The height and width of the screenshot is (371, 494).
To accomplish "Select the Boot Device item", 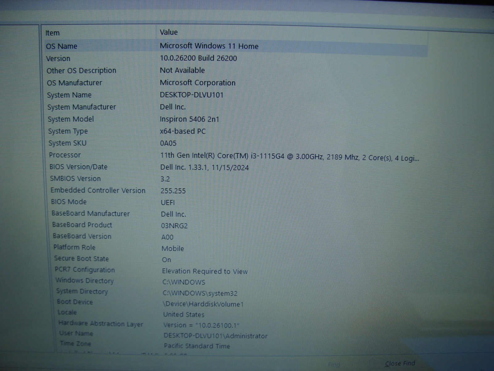I will click(75, 302).
